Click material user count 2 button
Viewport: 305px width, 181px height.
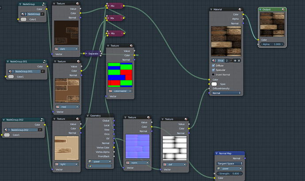(x=227, y=61)
